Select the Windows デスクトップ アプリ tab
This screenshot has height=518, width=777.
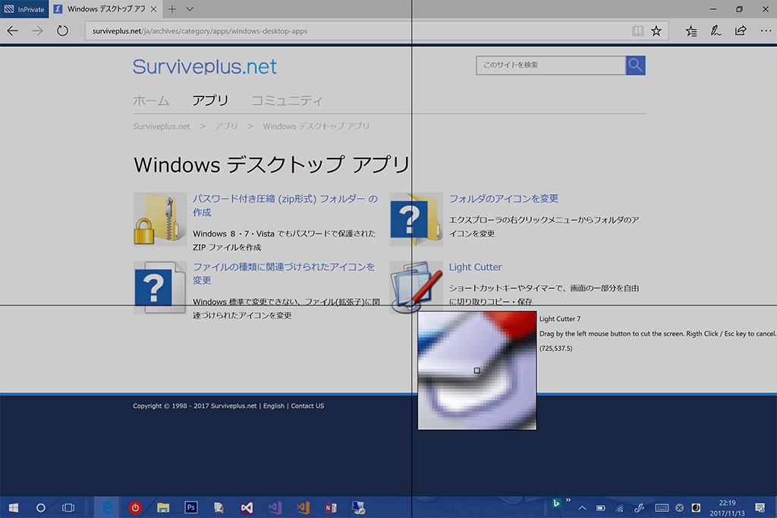pos(105,9)
